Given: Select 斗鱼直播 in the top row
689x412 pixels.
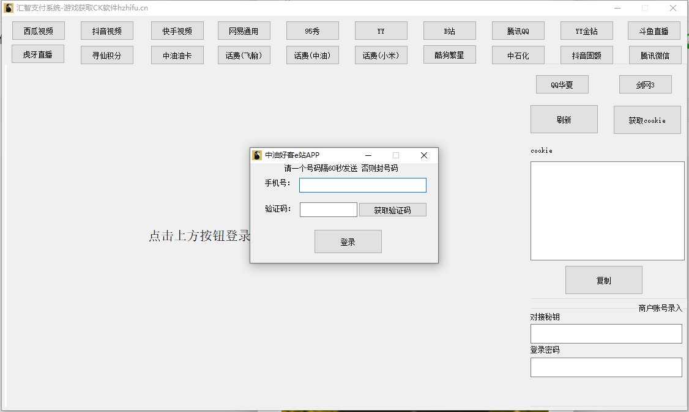Looking at the screenshot, I should [x=654, y=31].
